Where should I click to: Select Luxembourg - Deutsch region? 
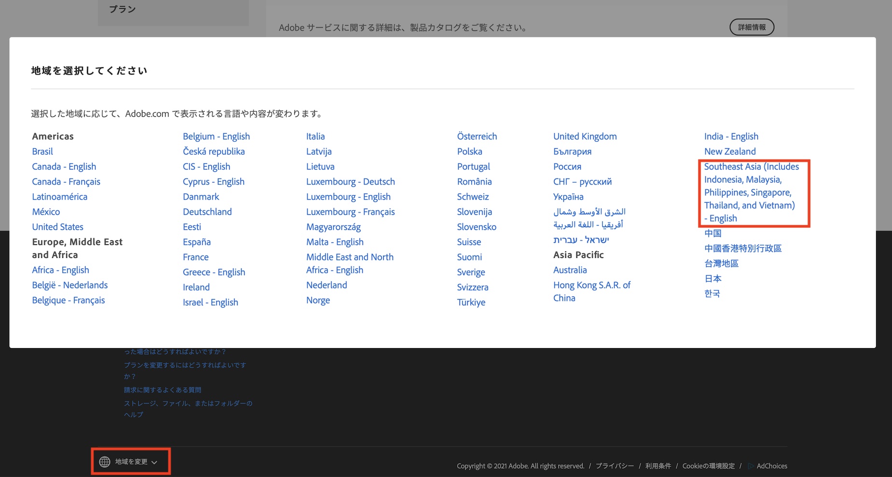tap(350, 182)
